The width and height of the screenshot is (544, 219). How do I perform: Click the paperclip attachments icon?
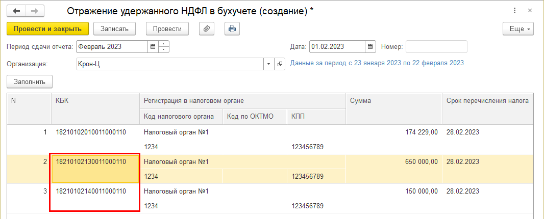[x=207, y=29]
